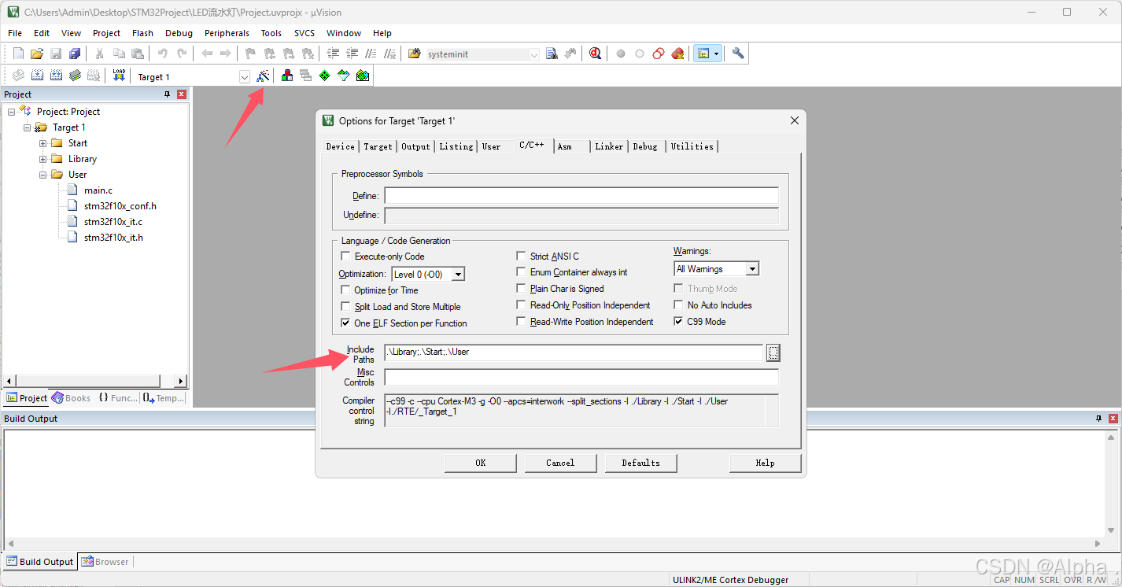
Task: Select main.c in the project tree
Action: pyautogui.click(x=98, y=190)
